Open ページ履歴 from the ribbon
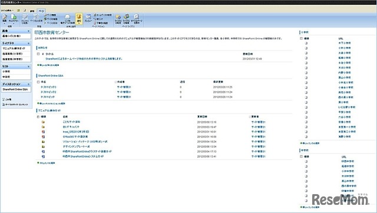 [50, 15]
